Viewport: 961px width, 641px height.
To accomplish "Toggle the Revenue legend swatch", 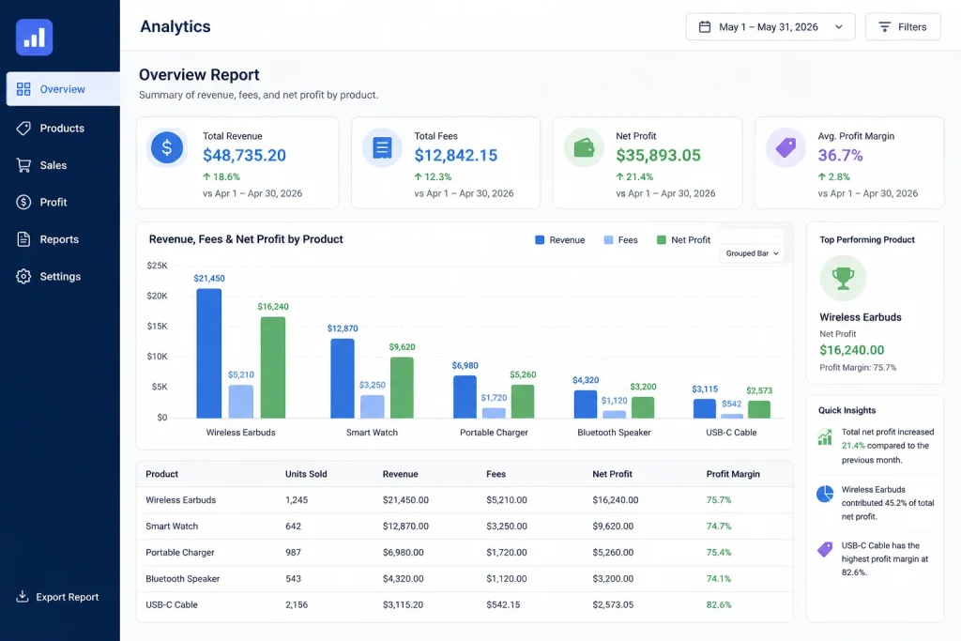I will pos(540,240).
